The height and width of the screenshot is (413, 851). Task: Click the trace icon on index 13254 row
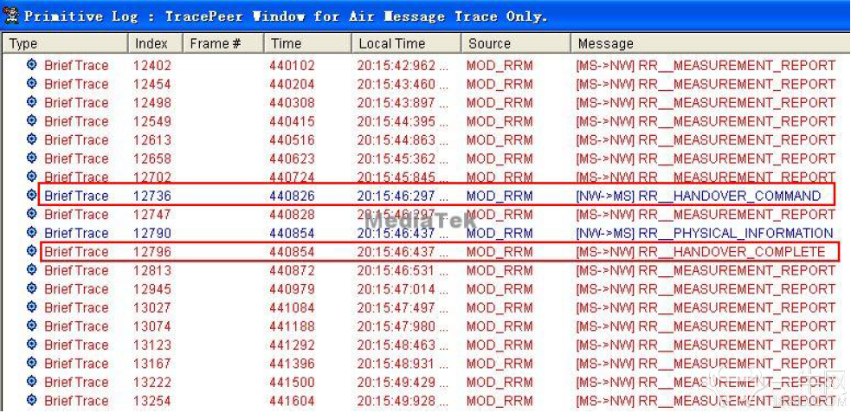click(x=32, y=401)
